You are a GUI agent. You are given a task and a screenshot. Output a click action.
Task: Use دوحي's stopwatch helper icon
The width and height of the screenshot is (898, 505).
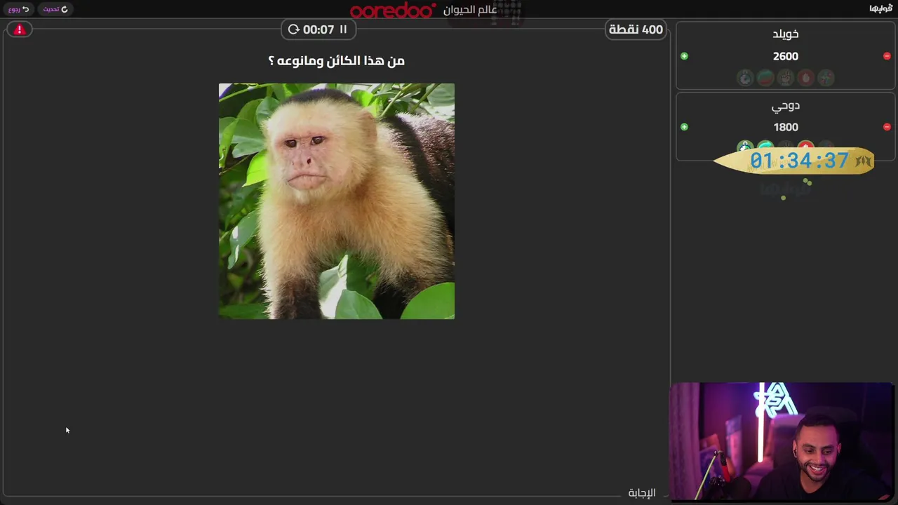[745, 146]
